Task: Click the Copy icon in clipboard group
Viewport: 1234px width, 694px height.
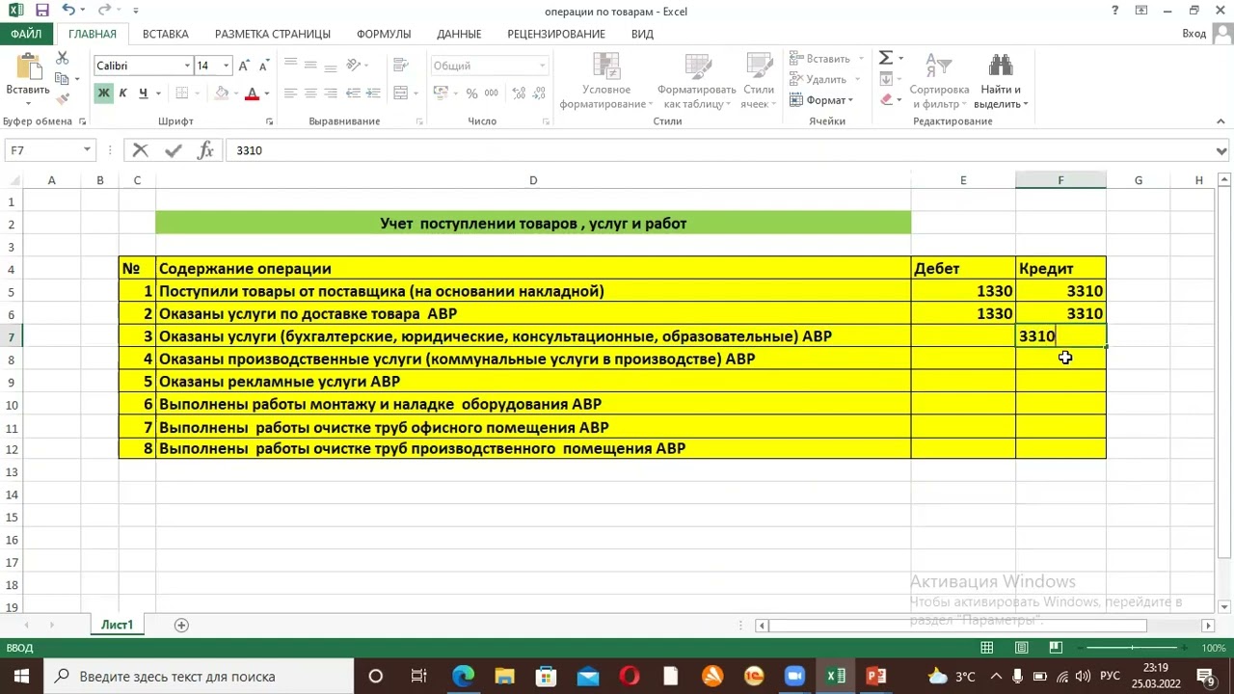Action: [62, 79]
